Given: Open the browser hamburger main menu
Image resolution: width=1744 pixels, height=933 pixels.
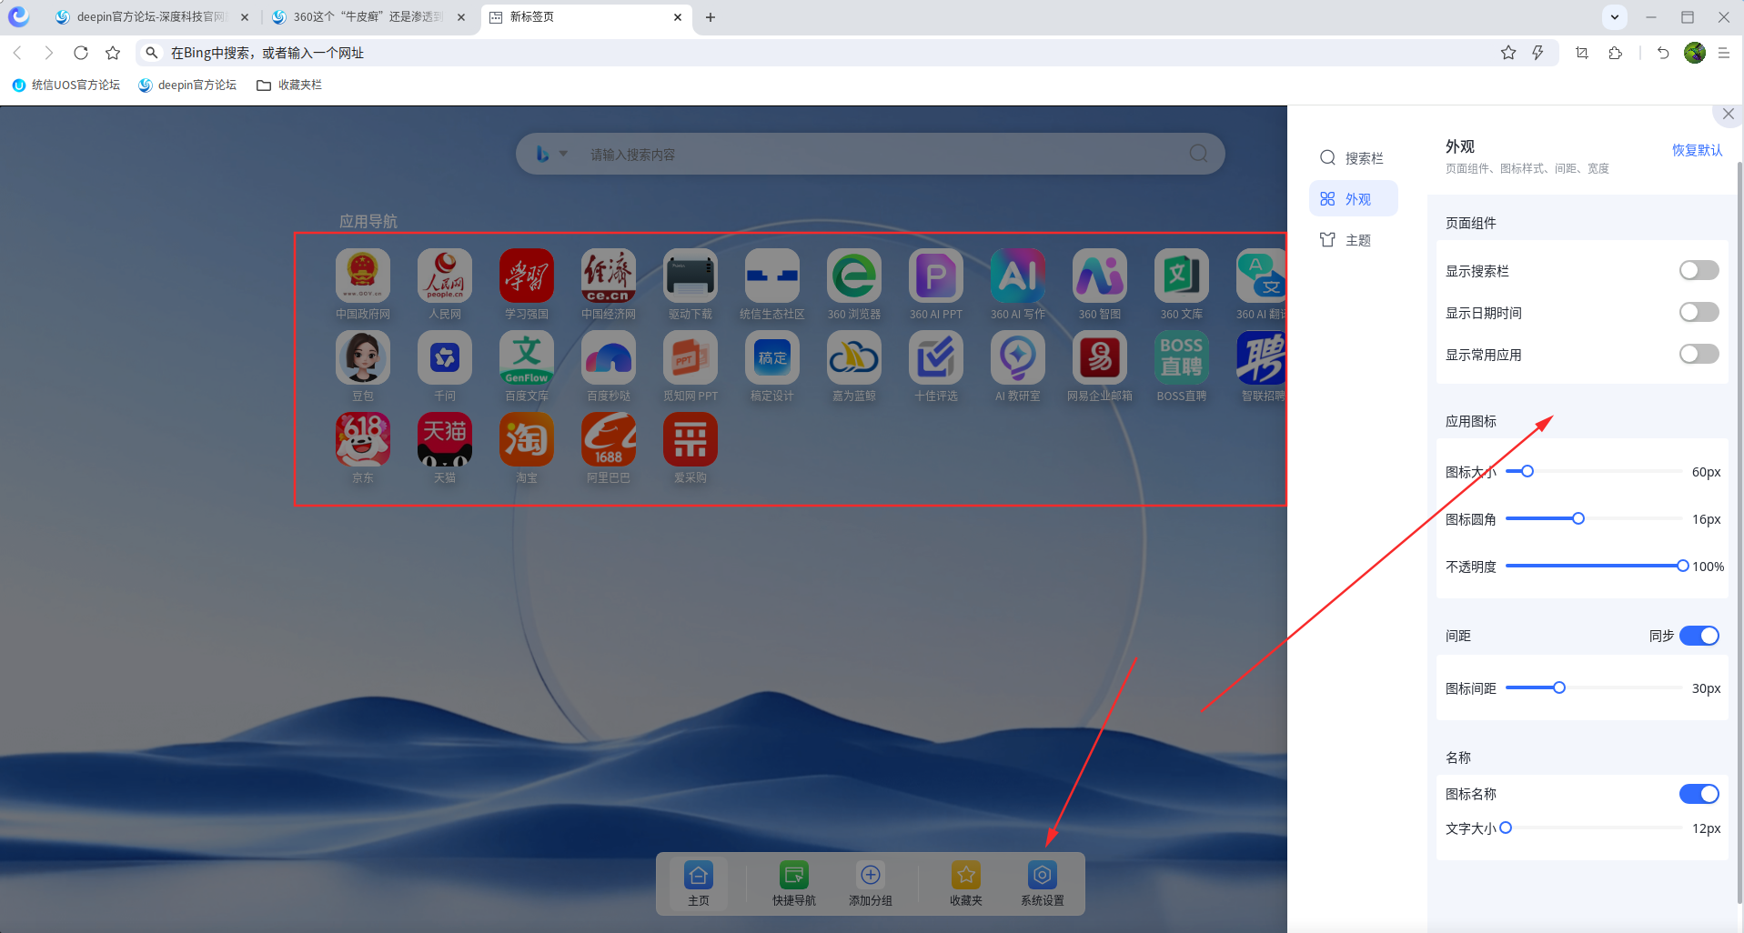Looking at the screenshot, I should 1724,53.
